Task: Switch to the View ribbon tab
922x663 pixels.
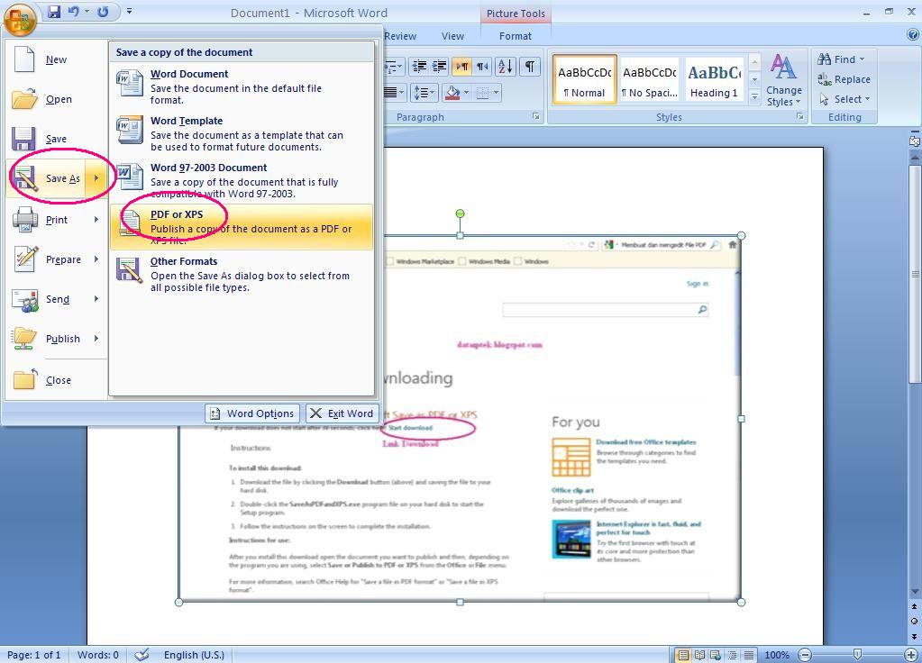Action: point(452,36)
